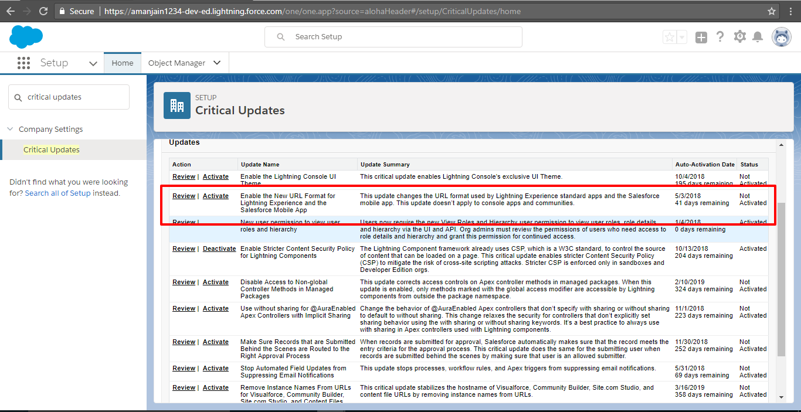
Task: Click the help question mark icon
Action: click(x=720, y=37)
